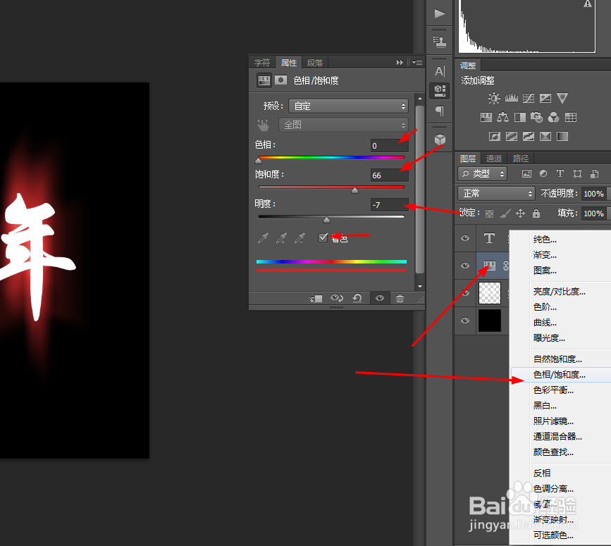The width and height of the screenshot is (611, 546).
Task: Open the Character panel via A icon
Action: pos(439,70)
